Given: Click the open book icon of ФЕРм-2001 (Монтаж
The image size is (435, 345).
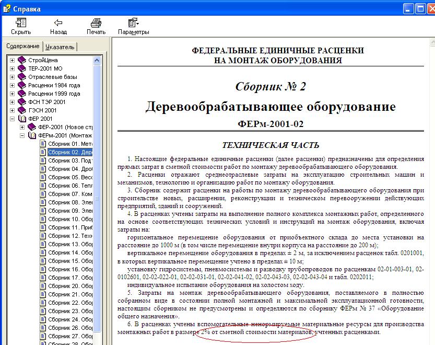Looking at the screenshot, I should [x=32, y=135].
